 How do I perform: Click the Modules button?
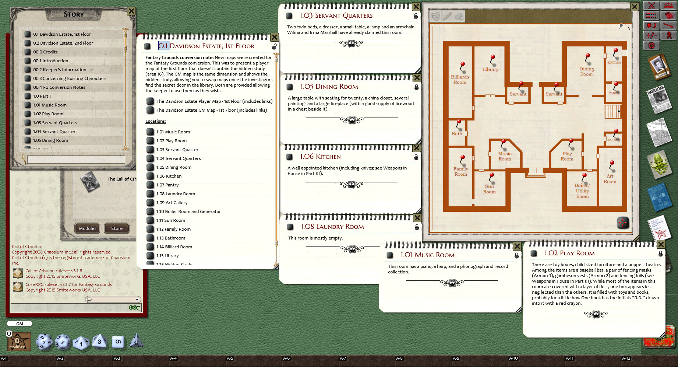88,228
